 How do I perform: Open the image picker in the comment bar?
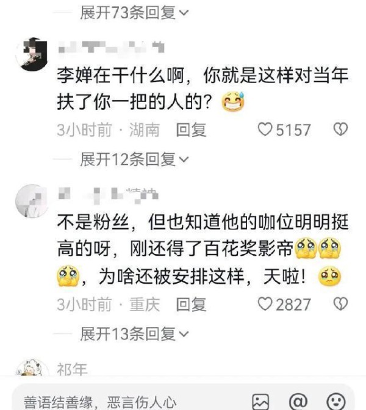(260, 401)
